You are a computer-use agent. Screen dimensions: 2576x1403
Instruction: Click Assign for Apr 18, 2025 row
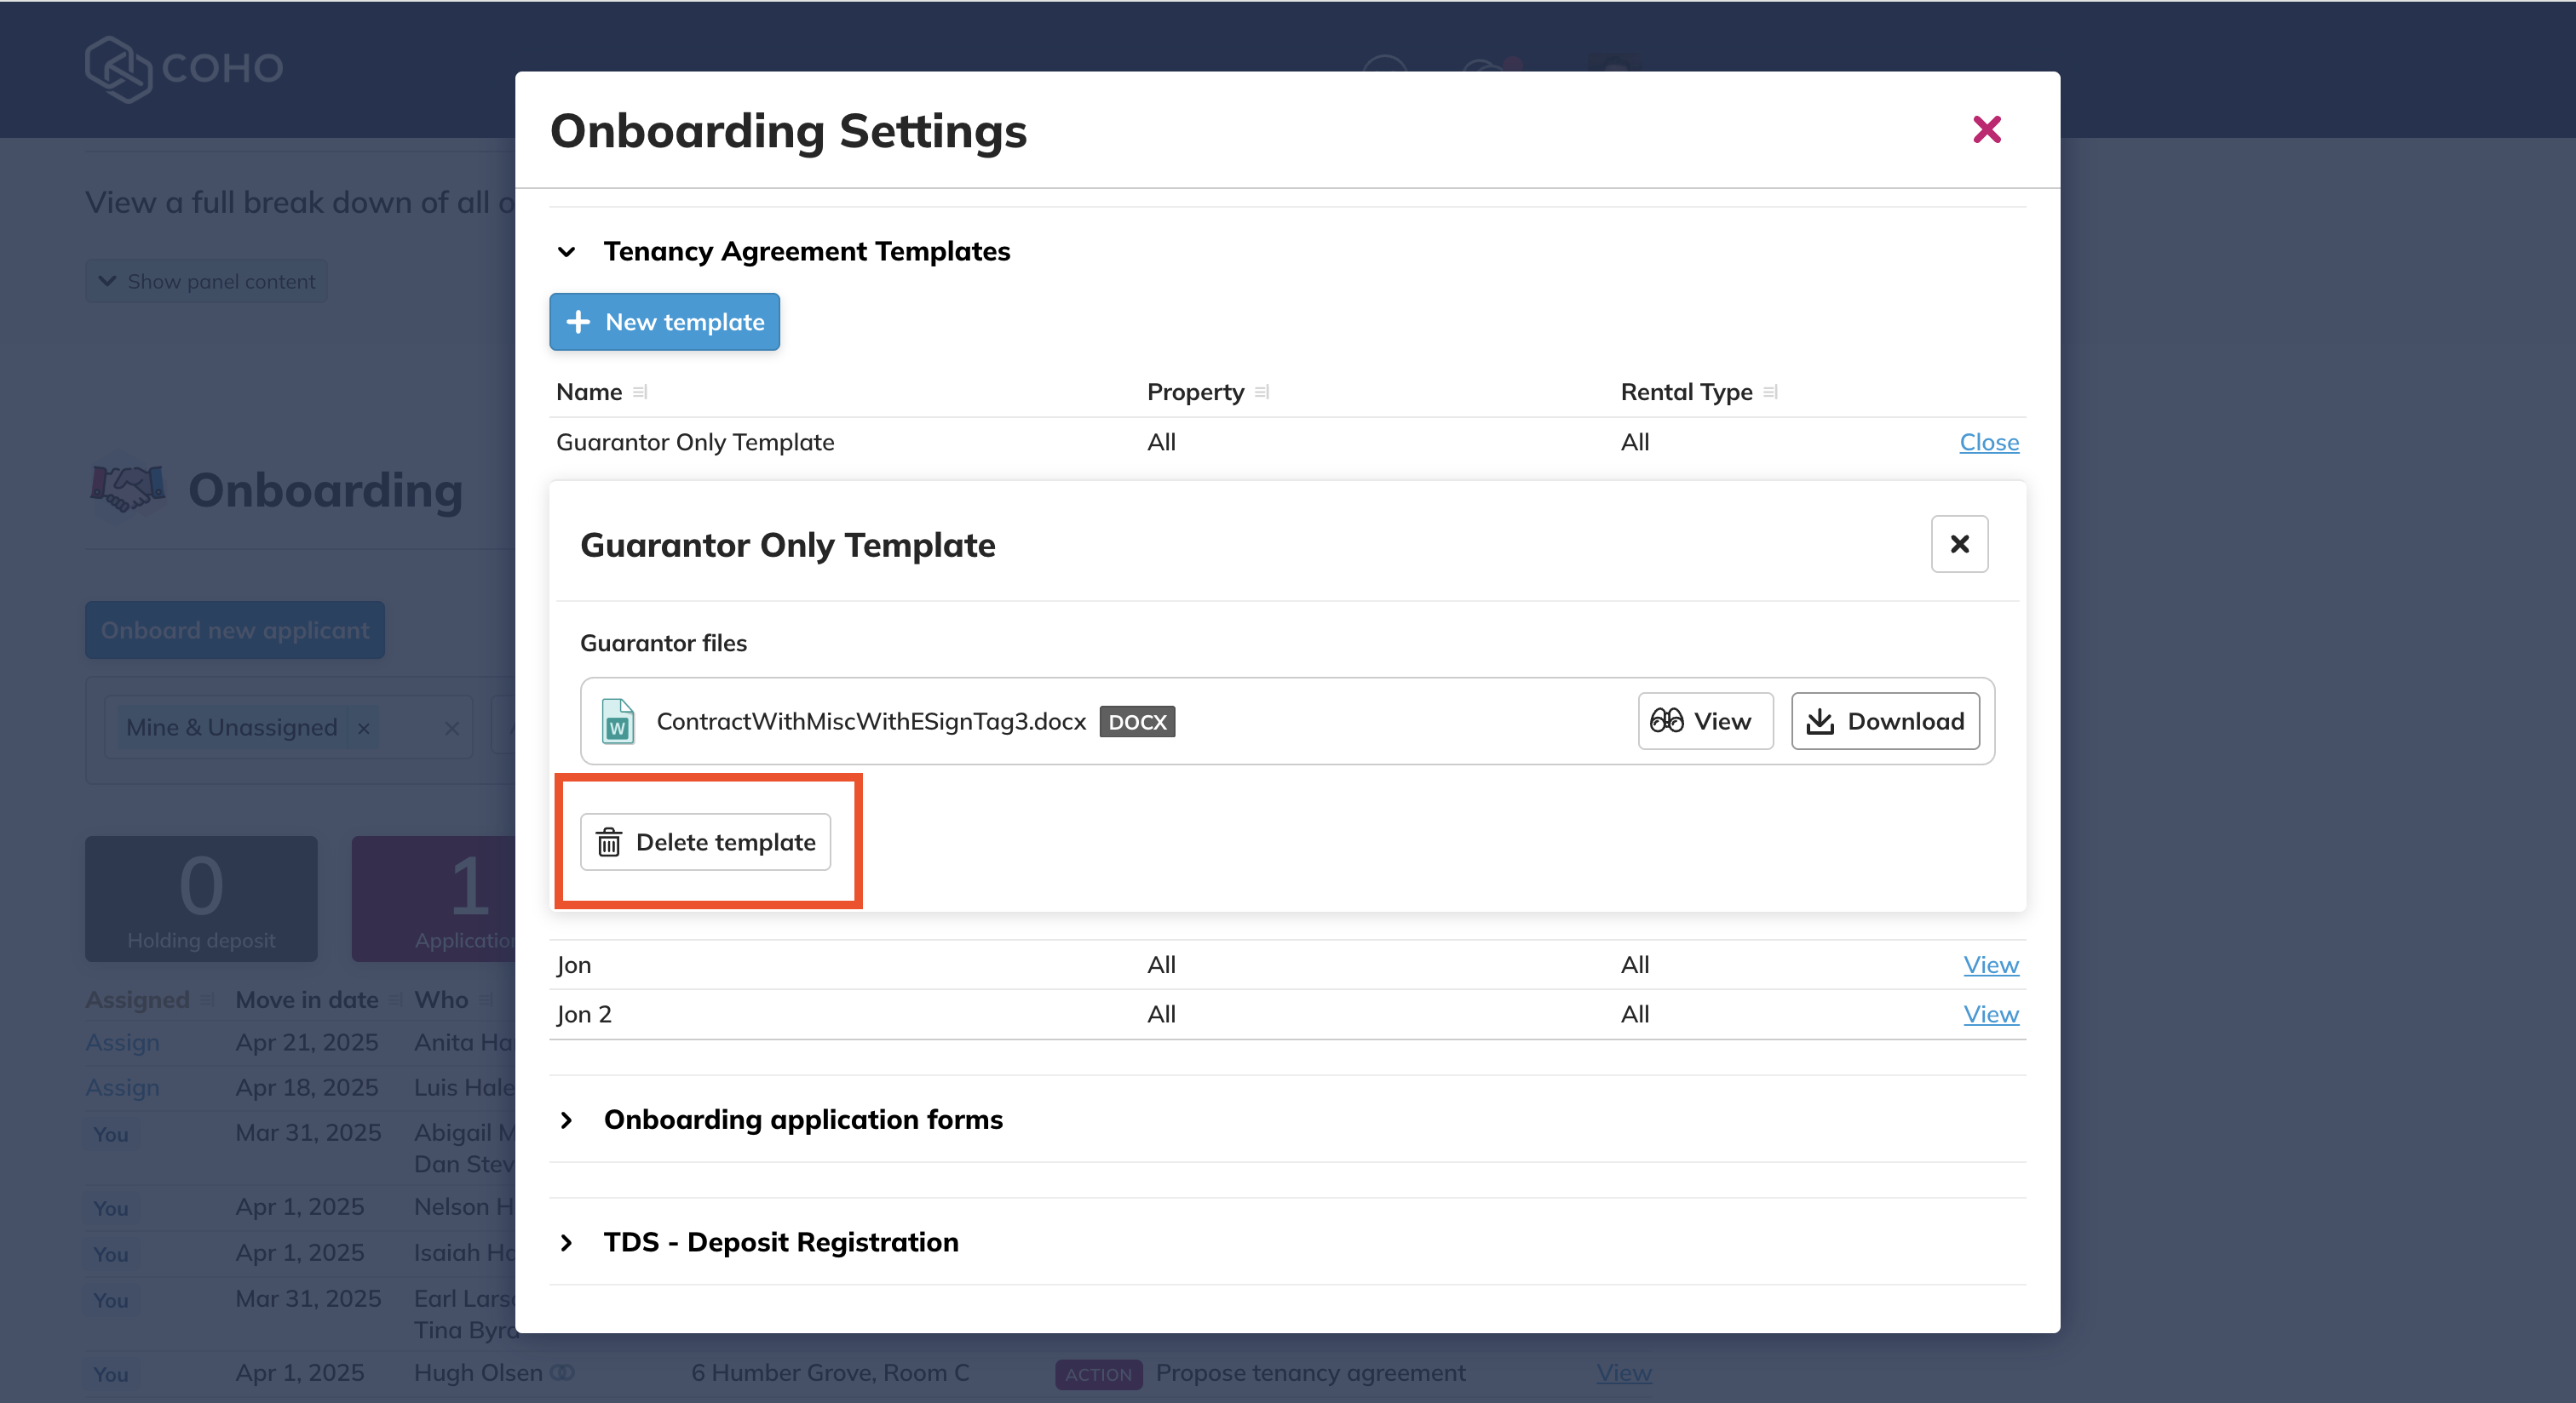pos(122,1087)
